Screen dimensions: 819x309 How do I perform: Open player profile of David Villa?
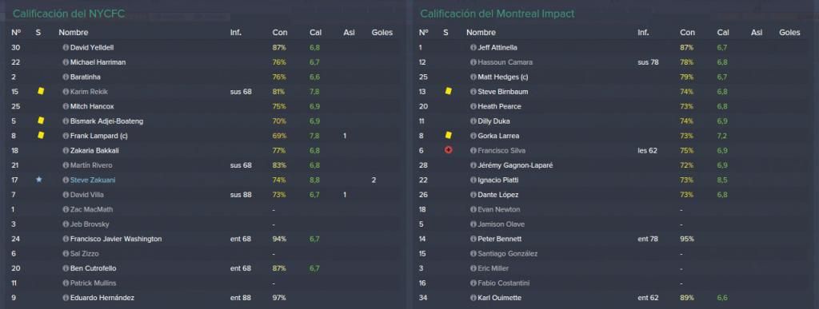(x=86, y=194)
